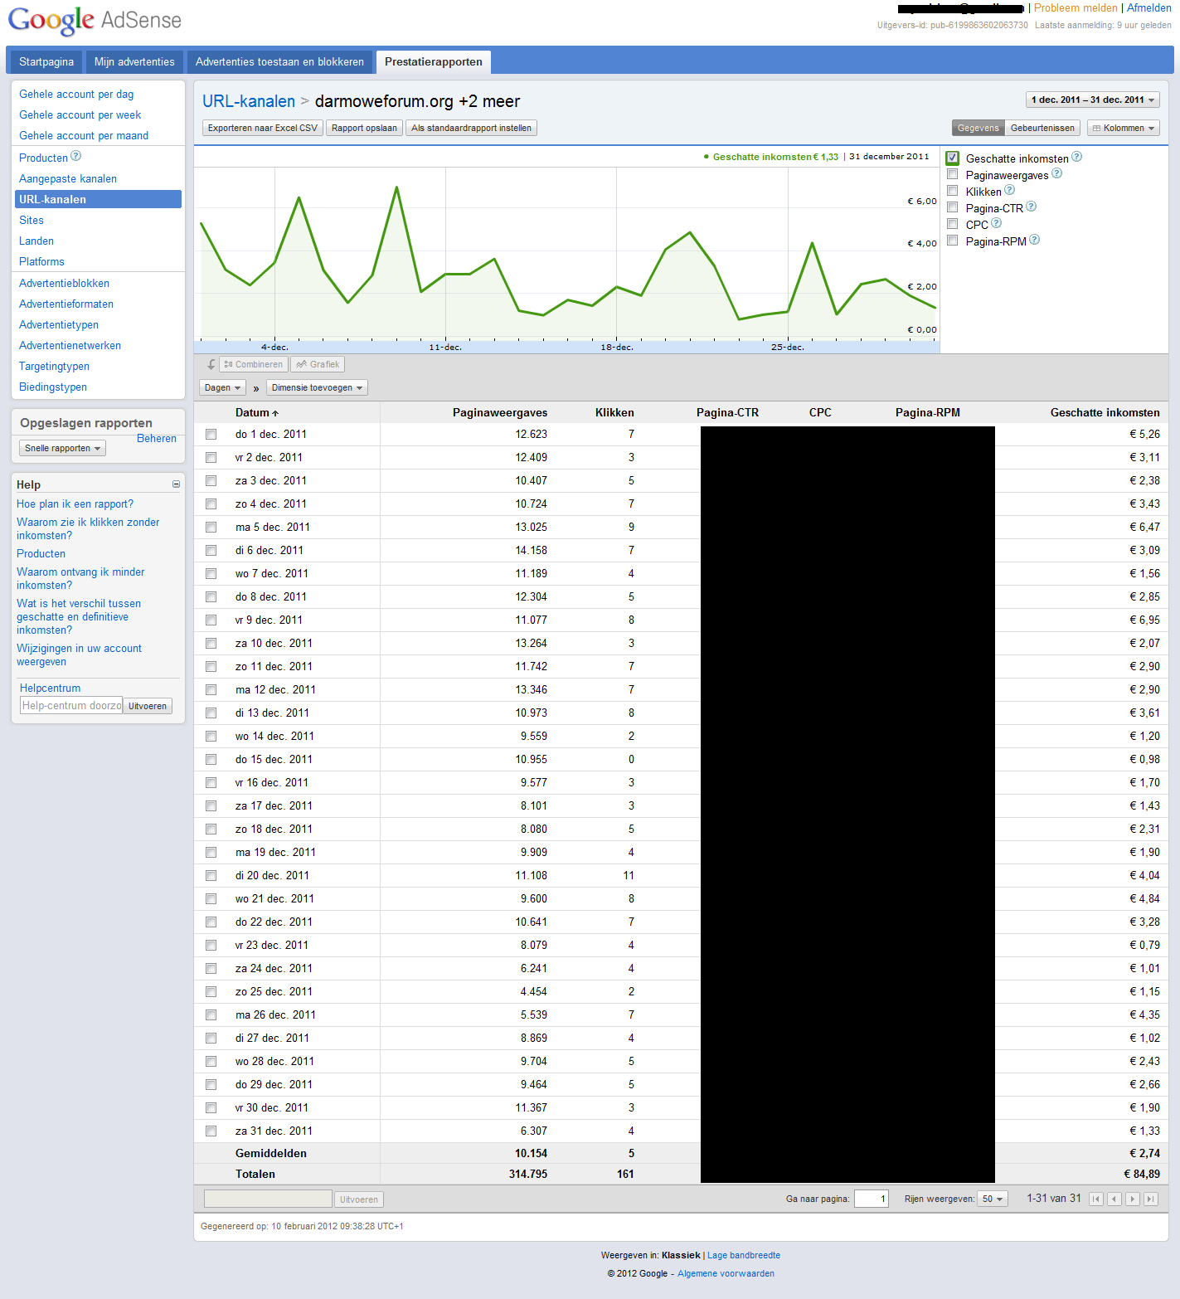The height and width of the screenshot is (1299, 1180).
Task: Open help icon beside Pagina-CTR checkbox
Action: 1031,207
